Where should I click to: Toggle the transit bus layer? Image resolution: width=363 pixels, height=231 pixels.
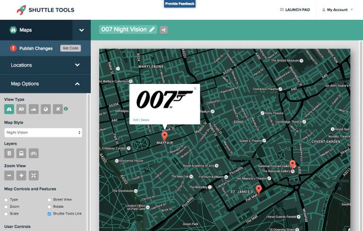click(x=21, y=154)
